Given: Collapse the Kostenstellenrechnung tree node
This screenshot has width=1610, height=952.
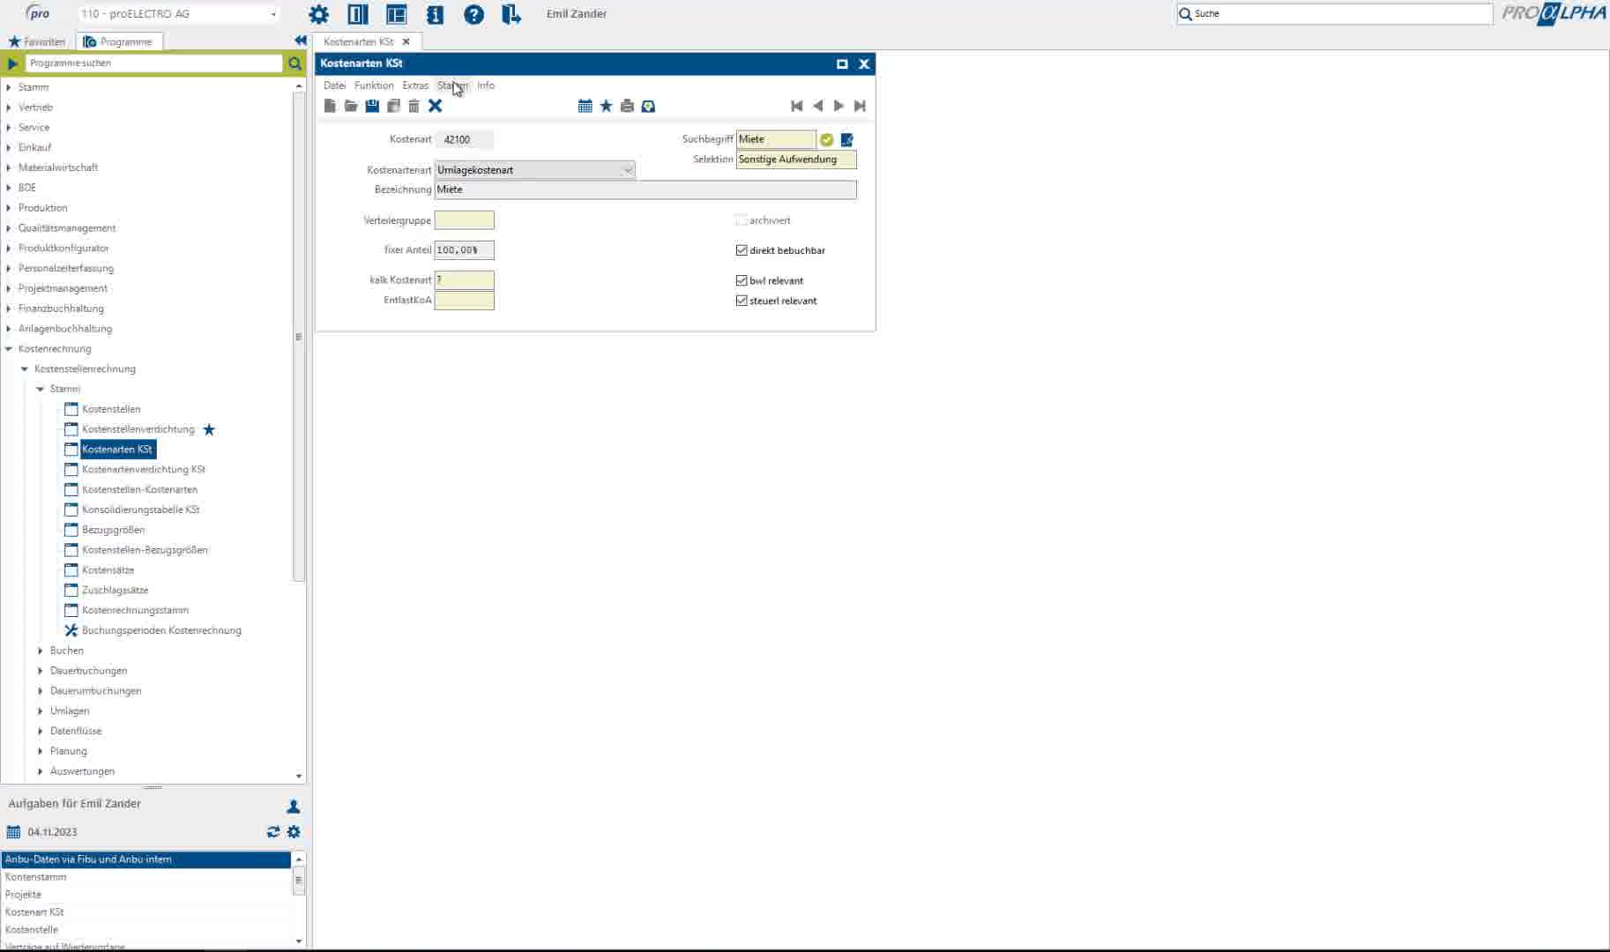Looking at the screenshot, I should pyautogui.click(x=25, y=369).
